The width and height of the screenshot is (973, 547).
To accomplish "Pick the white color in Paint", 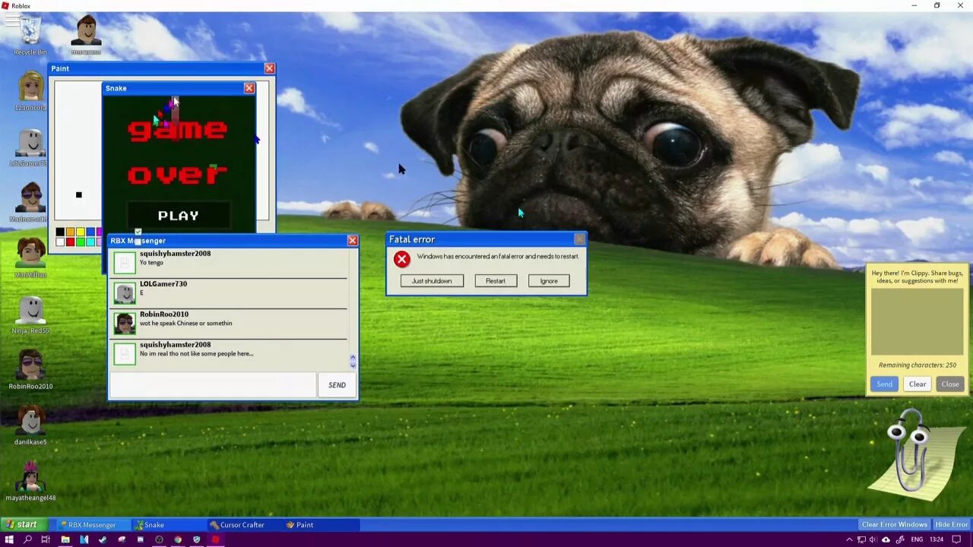I will click(60, 242).
